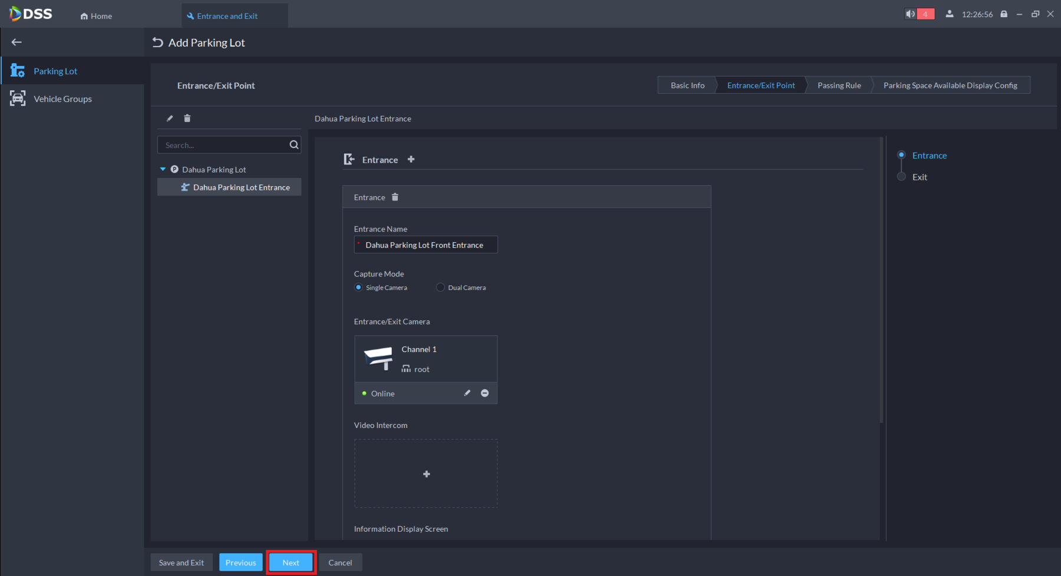Select Dahua Parking Lot Entrance tree item
The image size is (1061, 576).
coord(241,187)
